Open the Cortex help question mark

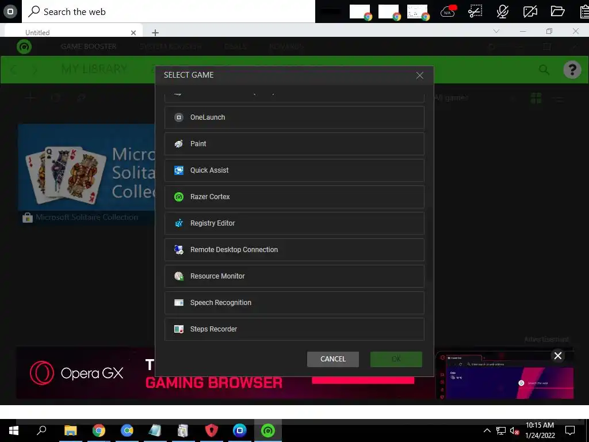[572, 70]
